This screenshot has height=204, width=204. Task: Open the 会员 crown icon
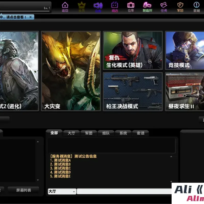click(x=82, y=7)
